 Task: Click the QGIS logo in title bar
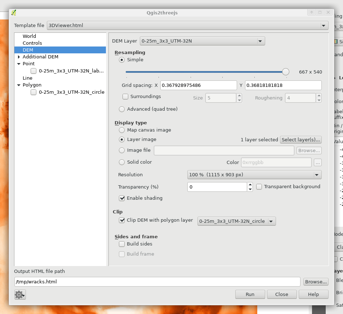(x=14, y=13)
